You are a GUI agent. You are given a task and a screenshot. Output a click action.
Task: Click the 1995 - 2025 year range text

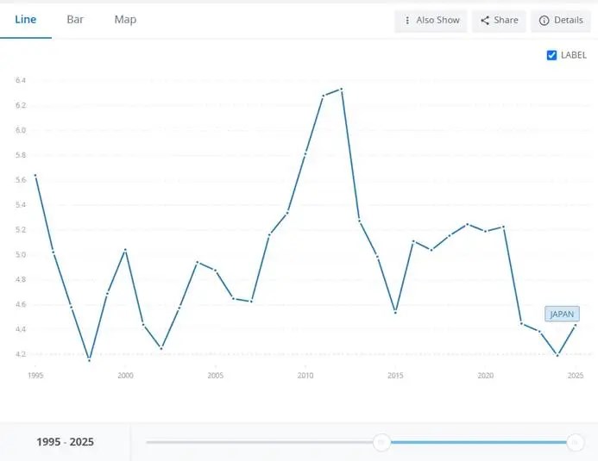[66, 441]
